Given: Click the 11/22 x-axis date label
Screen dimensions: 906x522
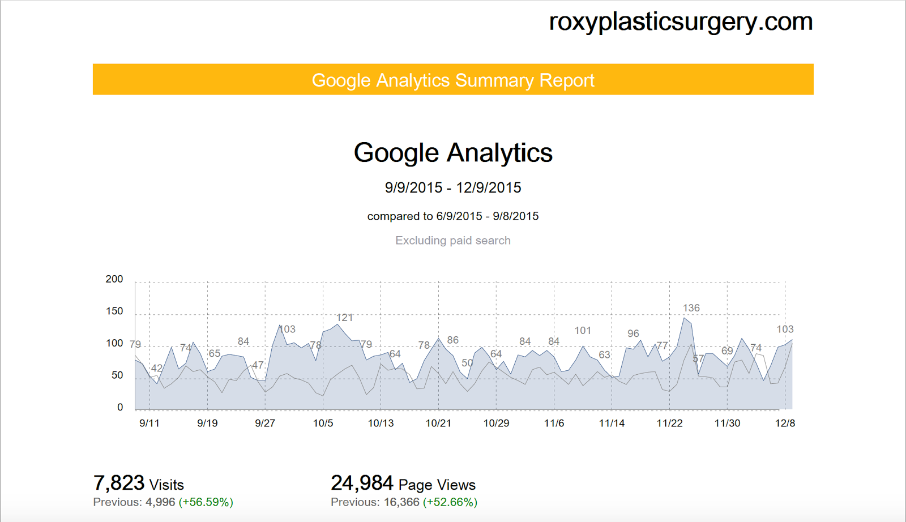Looking at the screenshot, I should click(670, 423).
